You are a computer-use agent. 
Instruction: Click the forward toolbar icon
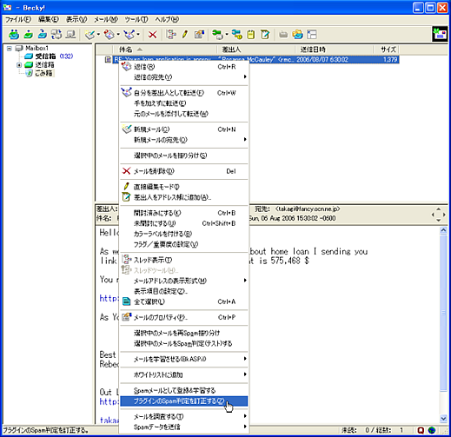tap(129, 35)
